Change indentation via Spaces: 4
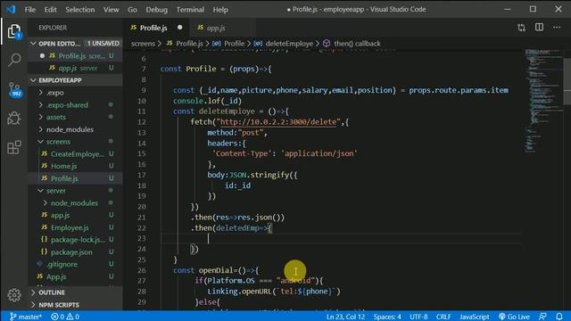The image size is (571, 321). pos(387,317)
